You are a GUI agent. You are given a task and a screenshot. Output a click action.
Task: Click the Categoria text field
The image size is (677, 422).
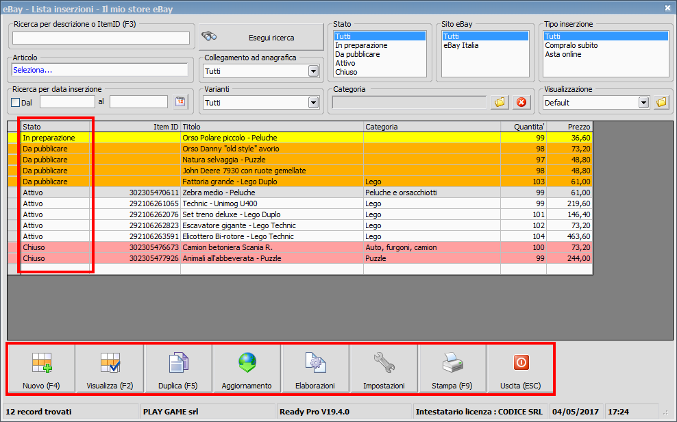(x=409, y=102)
